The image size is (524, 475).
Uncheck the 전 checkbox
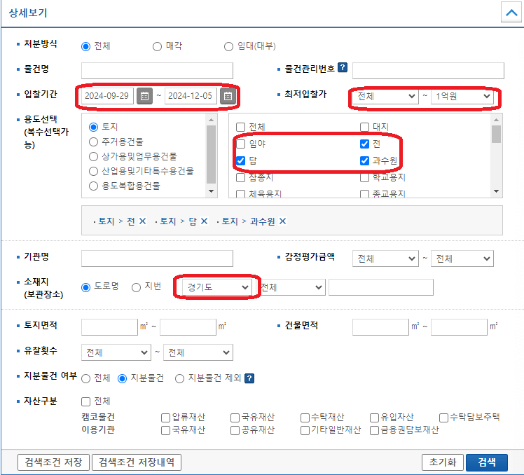pos(364,144)
